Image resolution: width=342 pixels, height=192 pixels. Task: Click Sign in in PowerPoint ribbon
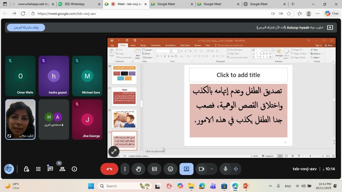pos(318,45)
